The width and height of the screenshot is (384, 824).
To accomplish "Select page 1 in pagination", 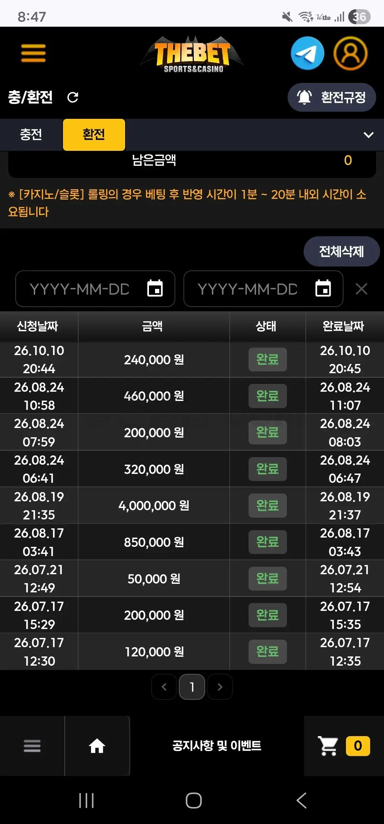I will (192, 687).
